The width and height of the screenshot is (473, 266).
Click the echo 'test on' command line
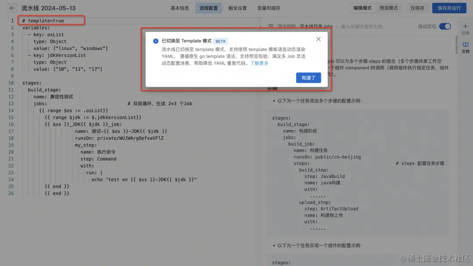pos(144,180)
